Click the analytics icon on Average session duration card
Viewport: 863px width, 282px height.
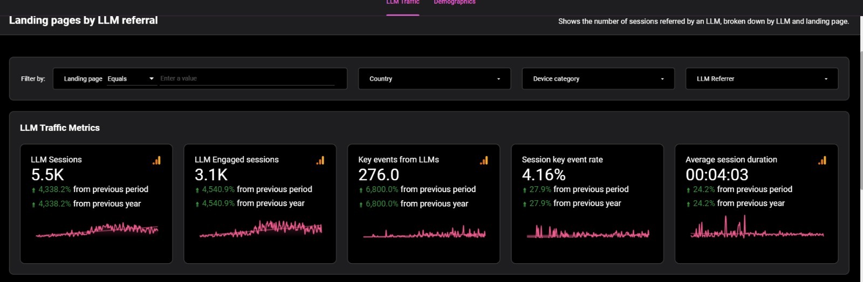(x=822, y=160)
